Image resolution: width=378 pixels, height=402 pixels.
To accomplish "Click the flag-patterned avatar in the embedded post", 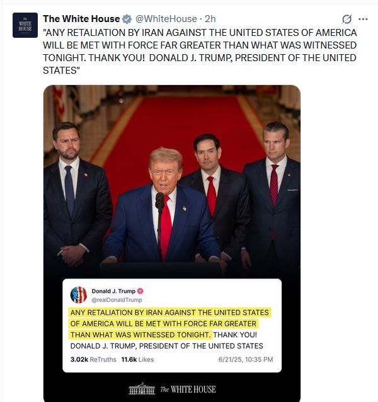I will coord(79,295).
